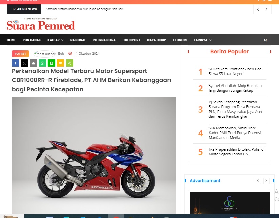The image size is (279, 218).
Task: Read STIKes Yarsi Pontianak popular article
Action: tap(235, 71)
